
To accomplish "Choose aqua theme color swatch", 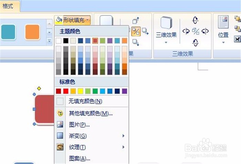I will point(117,41).
